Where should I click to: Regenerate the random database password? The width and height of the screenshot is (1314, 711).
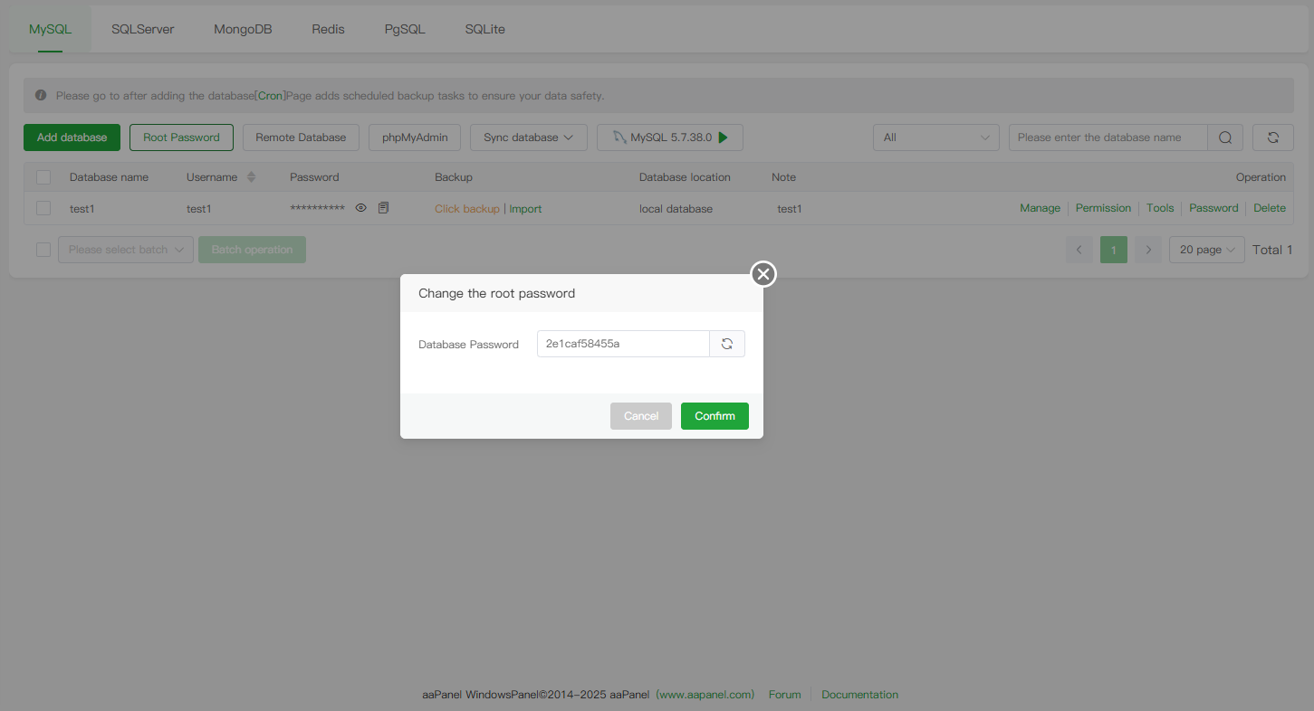click(x=726, y=344)
